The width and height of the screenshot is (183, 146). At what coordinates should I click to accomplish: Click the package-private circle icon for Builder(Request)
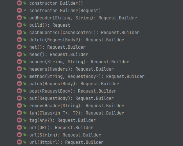(x=25, y=10)
